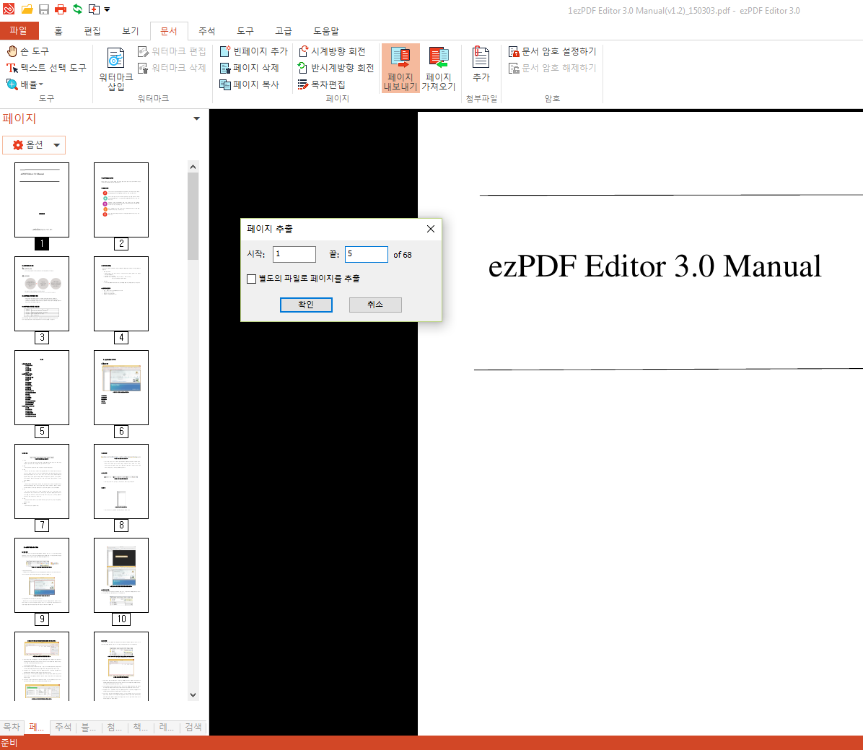Switch to the 홈 tab

click(x=58, y=31)
